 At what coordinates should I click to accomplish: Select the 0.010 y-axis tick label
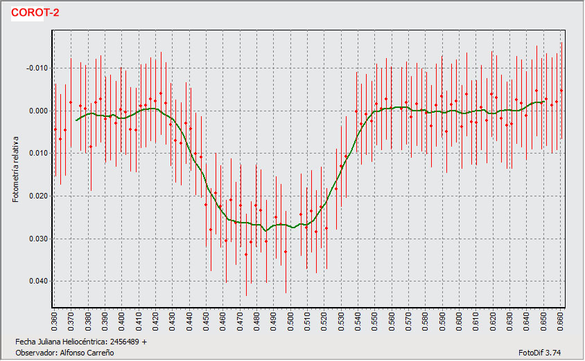click(x=38, y=153)
